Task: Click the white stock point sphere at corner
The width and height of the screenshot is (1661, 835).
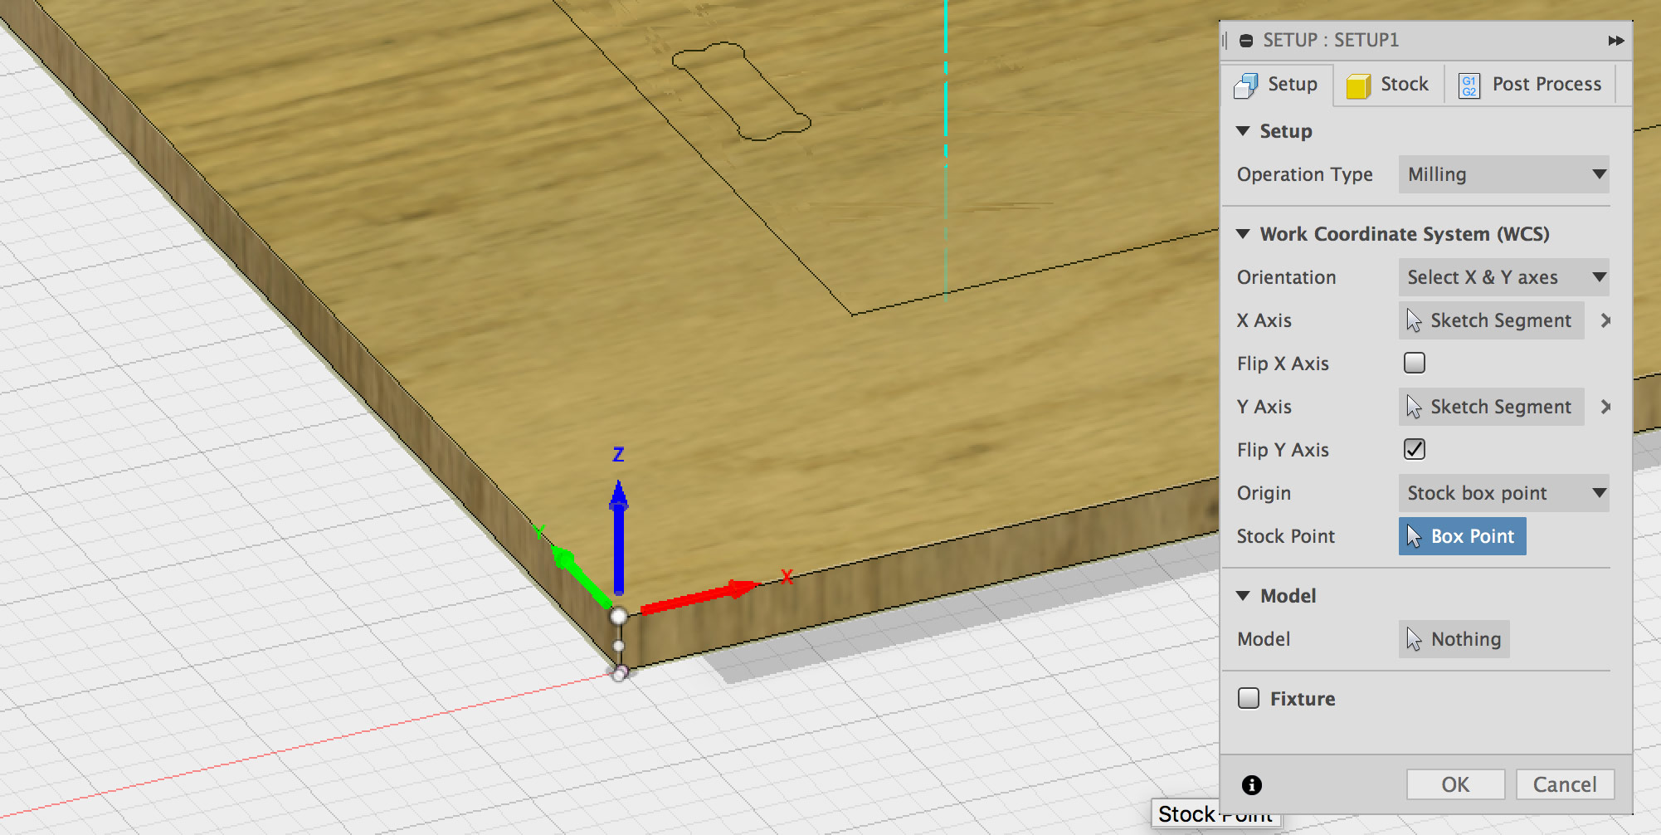Action: click(x=619, y=617)
